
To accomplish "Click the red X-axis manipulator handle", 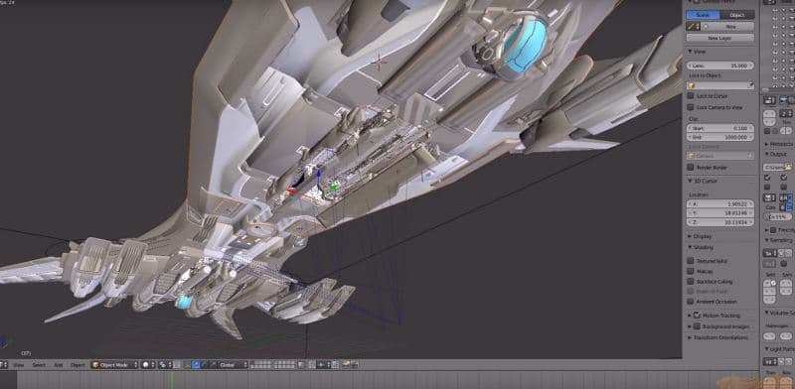I will 291,191.
